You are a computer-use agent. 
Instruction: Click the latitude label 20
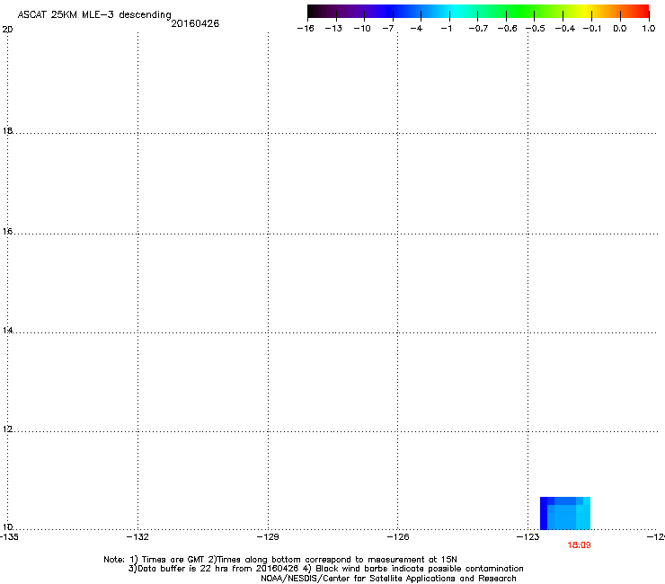7,30
